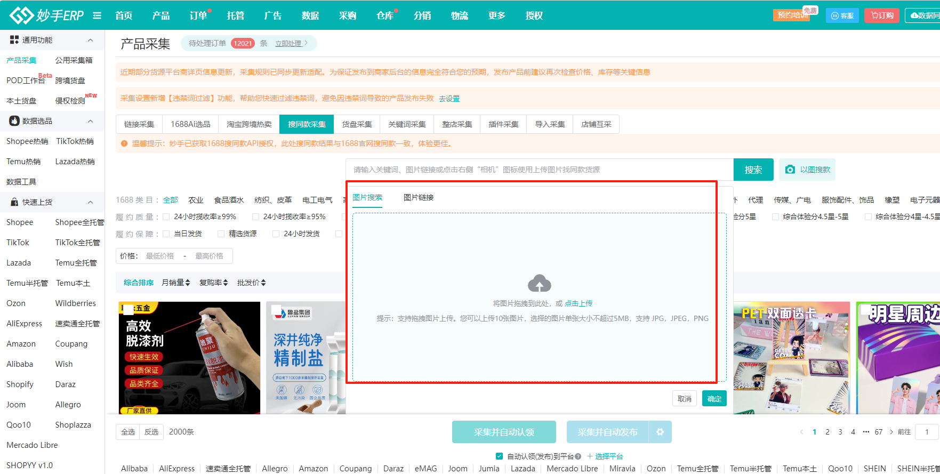Sort by 月销量 arrows
The width and height of the screenshot is (940, 474).
pyautogui.click(x=176, y=283)
